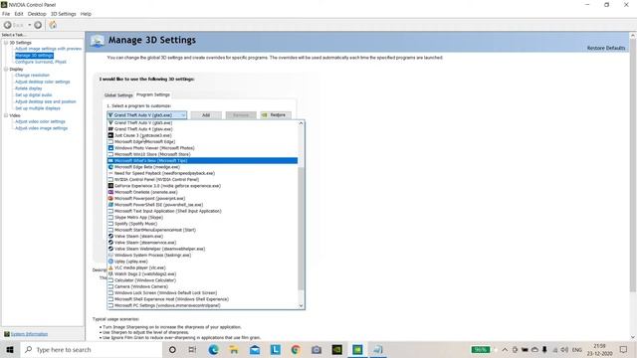
Task: Open Task View on the taskbar
Action: pos(192,349)
